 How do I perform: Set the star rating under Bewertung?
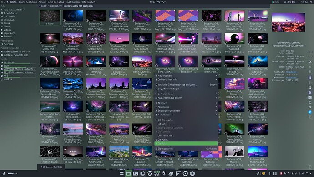(292, 75)
